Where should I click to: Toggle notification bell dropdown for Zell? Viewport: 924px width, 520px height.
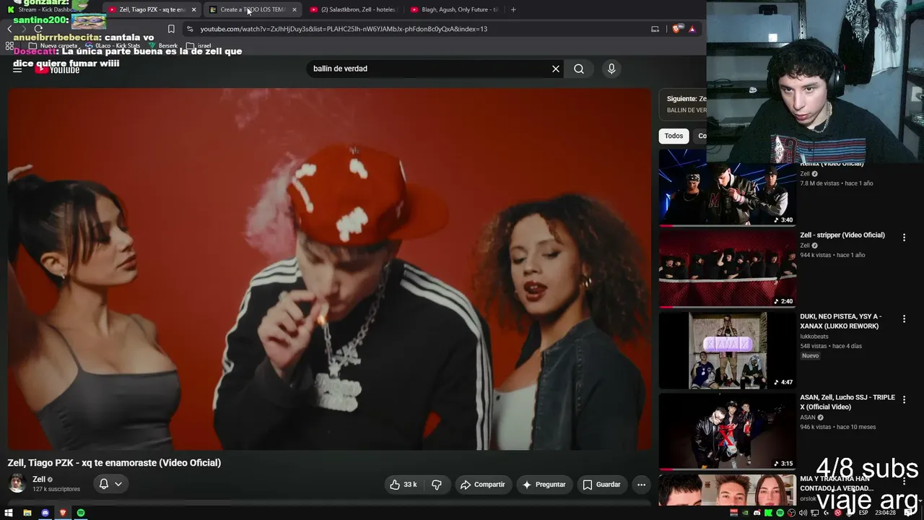[110, 484]
